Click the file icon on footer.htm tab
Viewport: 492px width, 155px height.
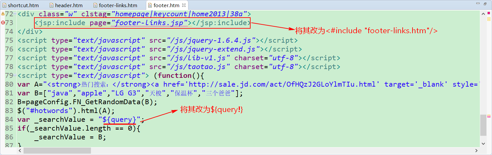click(149, 5)
